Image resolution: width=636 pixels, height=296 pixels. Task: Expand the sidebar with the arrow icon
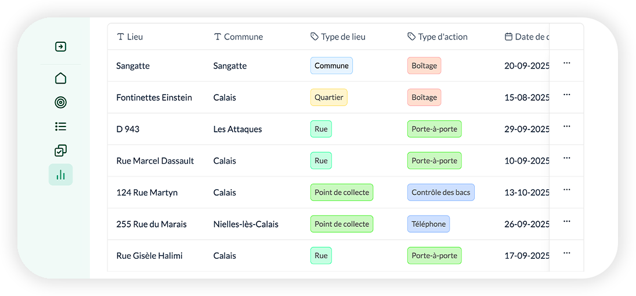pos(60,47)
